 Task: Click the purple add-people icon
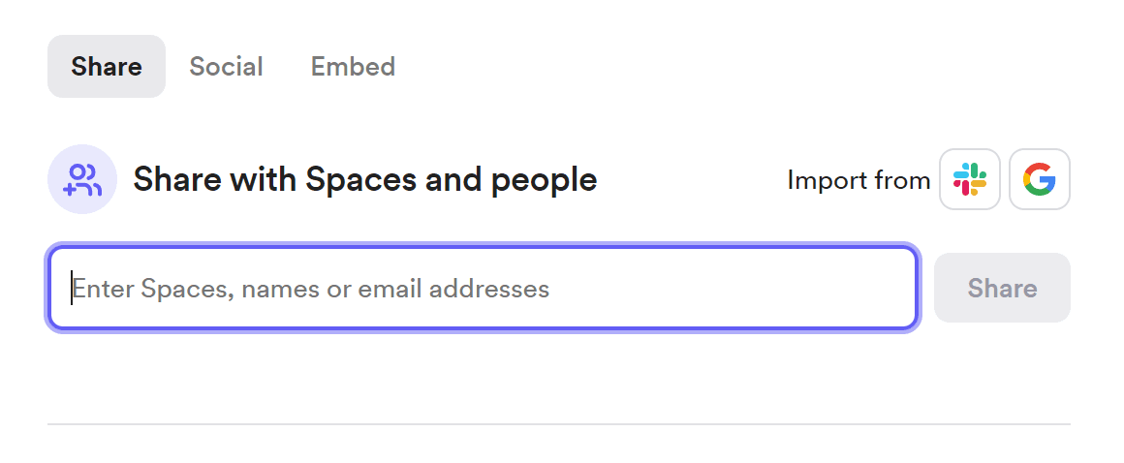coord(82,179)
